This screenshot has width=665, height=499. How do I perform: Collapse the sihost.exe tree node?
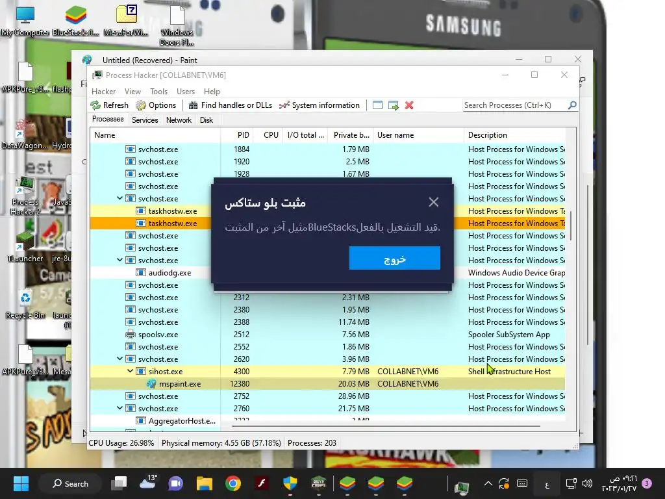(x=130, y=371)
